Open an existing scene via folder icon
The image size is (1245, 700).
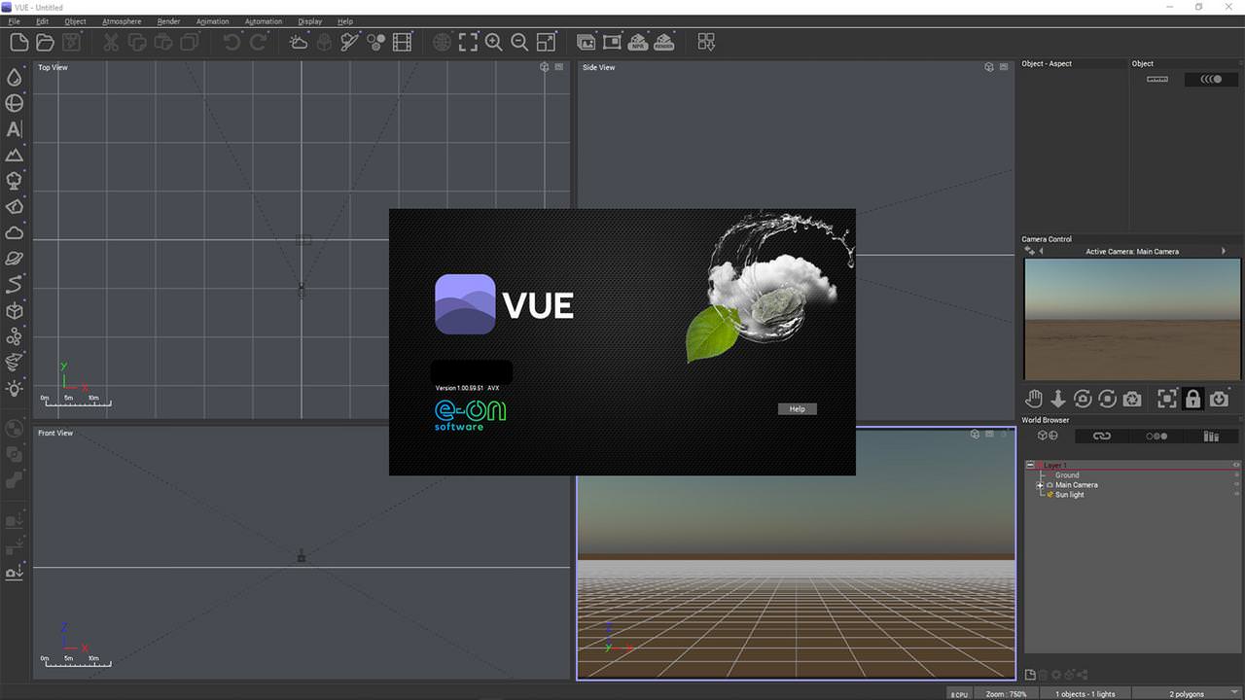coord(45,42)
